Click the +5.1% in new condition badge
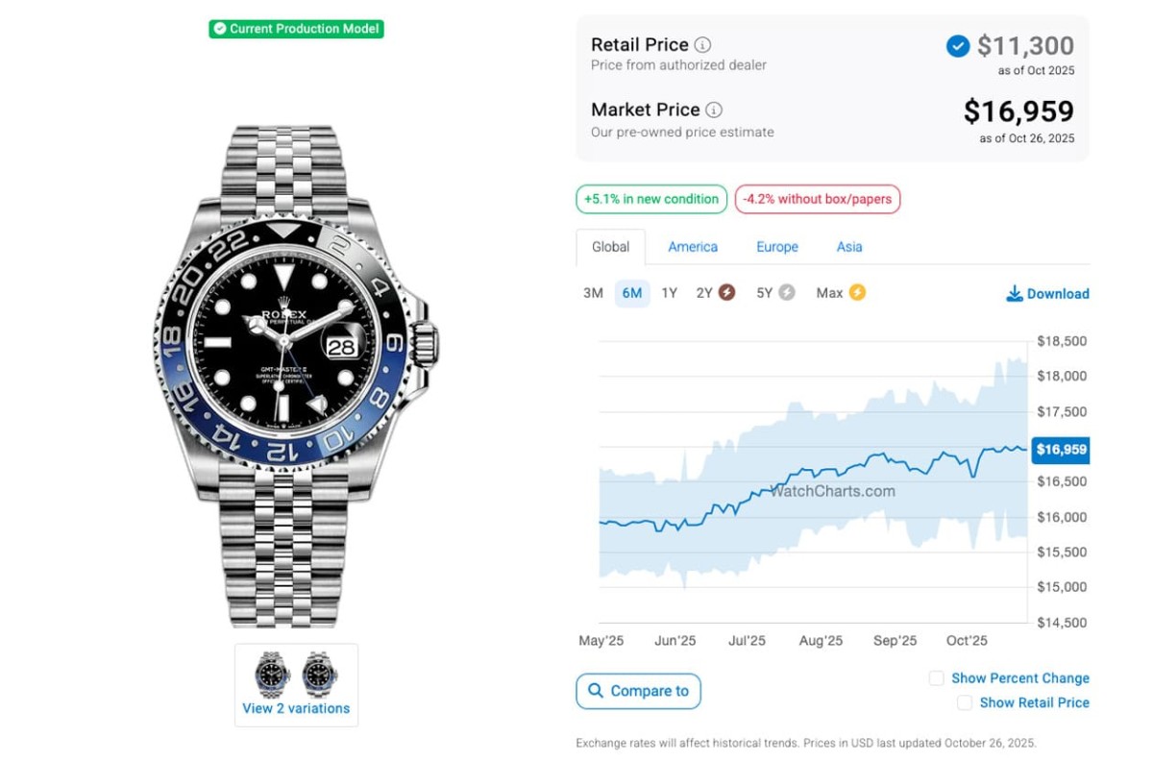1153x762 pixels. point(651,199)
